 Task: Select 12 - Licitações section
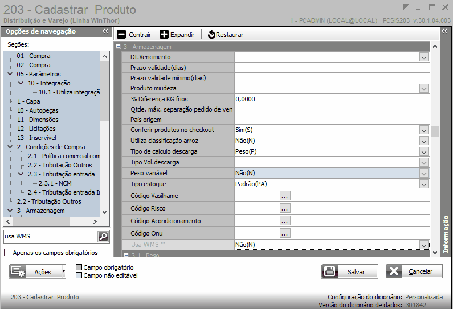click(x=36, y=129)
